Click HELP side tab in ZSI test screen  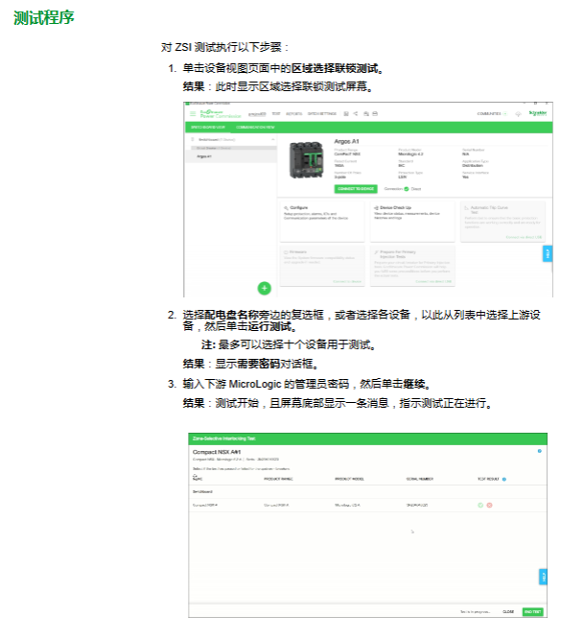pyautogui.click(x=543, y=577)
